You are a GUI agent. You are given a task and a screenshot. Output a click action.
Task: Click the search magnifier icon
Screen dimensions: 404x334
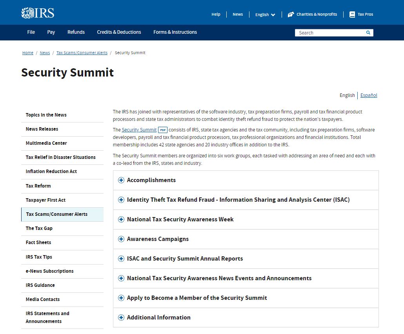(x=368, y=33)
